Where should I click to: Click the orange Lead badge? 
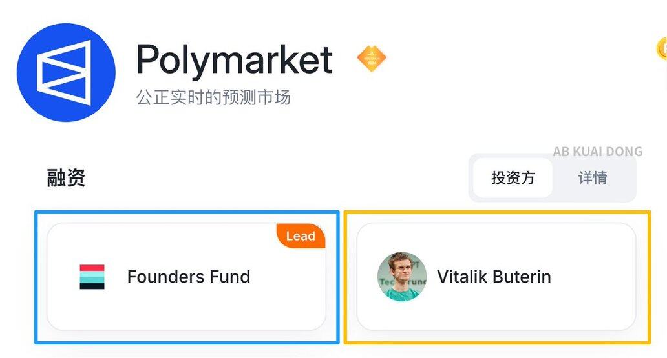pyautogui.click(x=301, y=236)
